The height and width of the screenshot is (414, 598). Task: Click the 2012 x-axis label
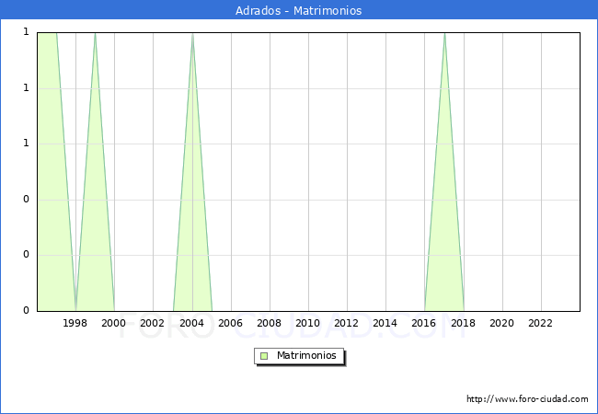[x=346, y=323]
